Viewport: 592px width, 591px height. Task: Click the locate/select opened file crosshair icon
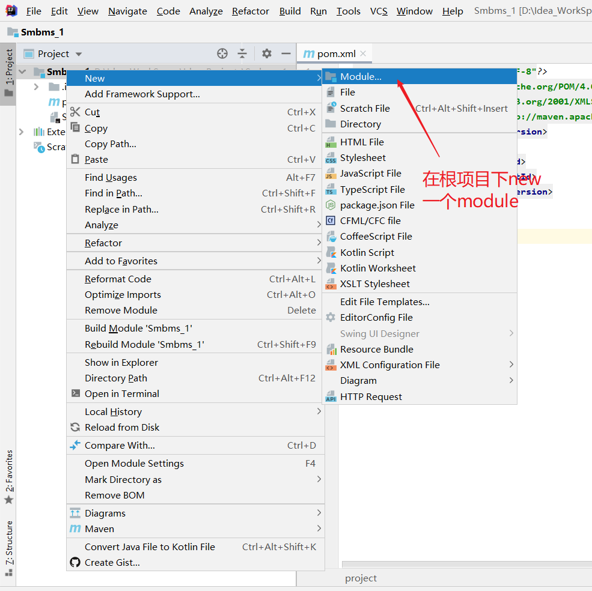tap(222, 53)
